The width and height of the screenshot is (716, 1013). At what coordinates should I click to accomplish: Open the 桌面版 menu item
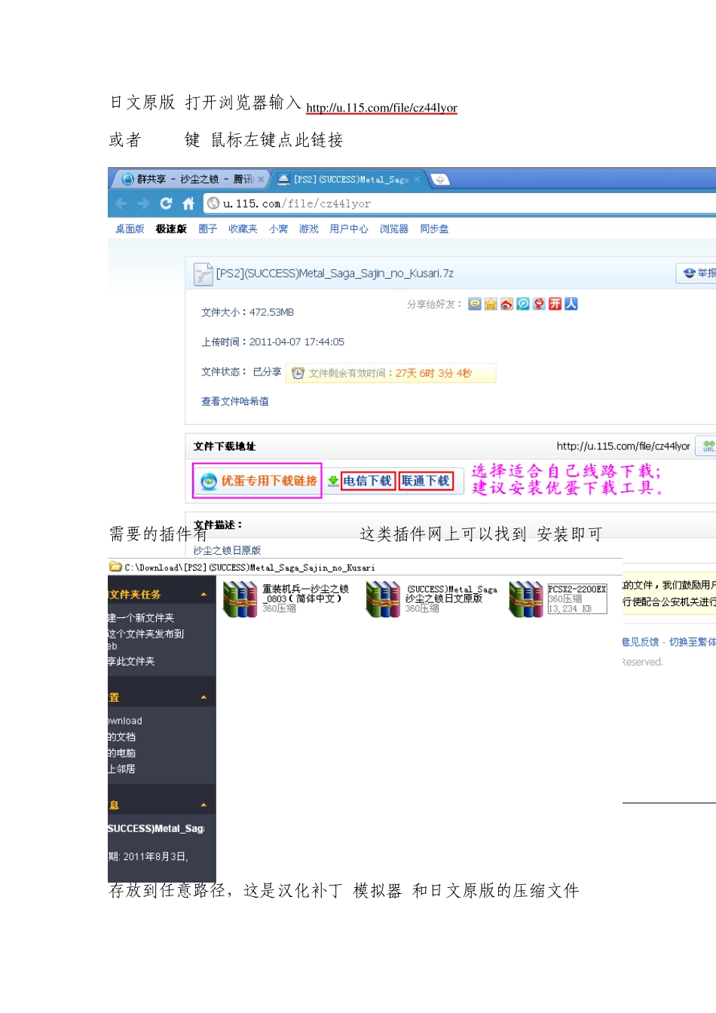tap(130, 229)
